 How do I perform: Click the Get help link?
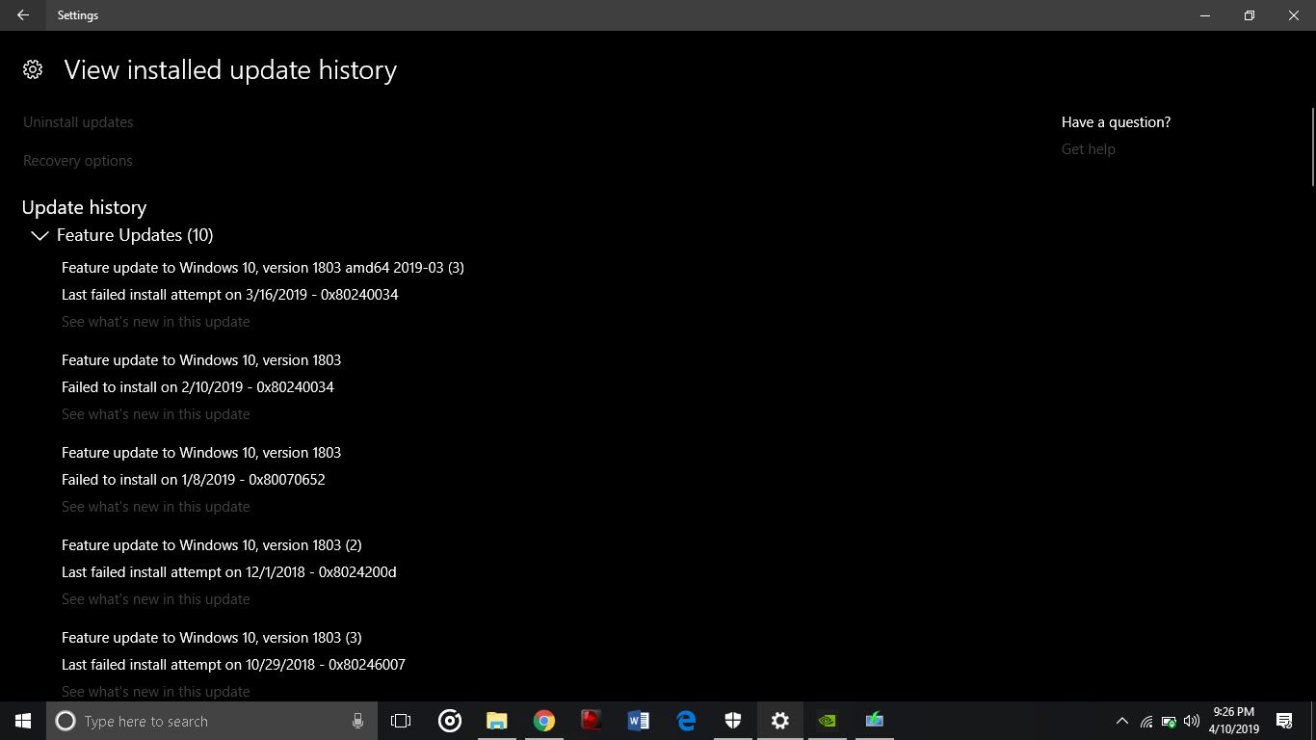tap(1089, 149)
